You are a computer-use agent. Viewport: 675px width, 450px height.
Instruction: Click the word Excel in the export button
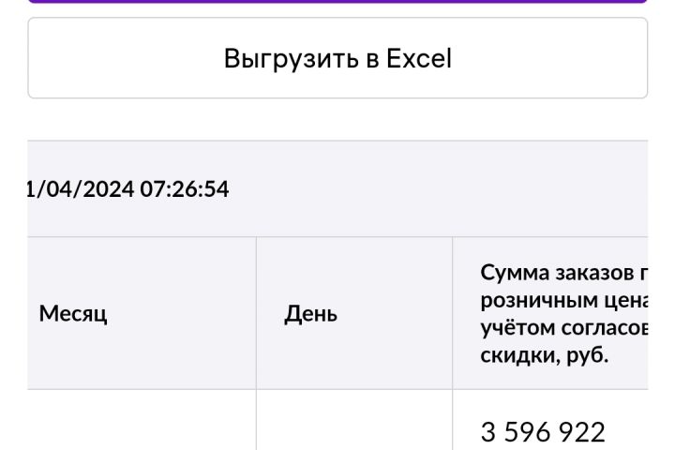tap(421, 59)
